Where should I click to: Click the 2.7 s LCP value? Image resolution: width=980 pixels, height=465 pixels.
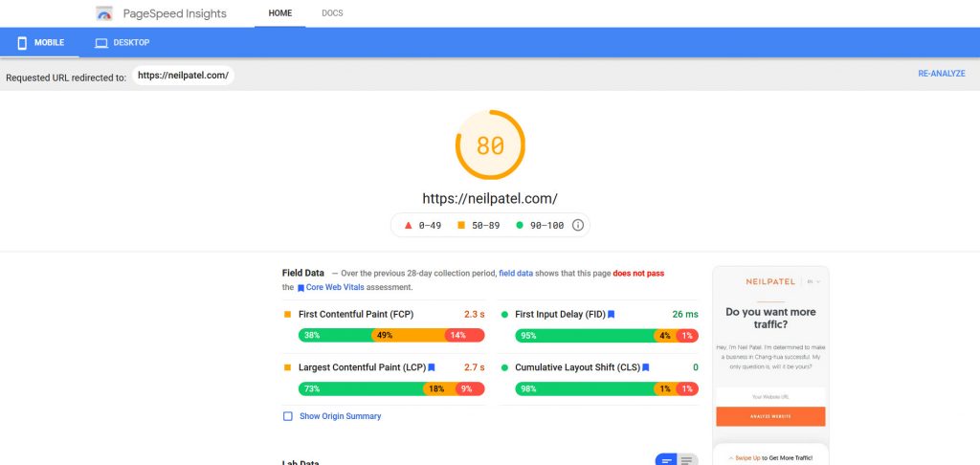point(475,367)
